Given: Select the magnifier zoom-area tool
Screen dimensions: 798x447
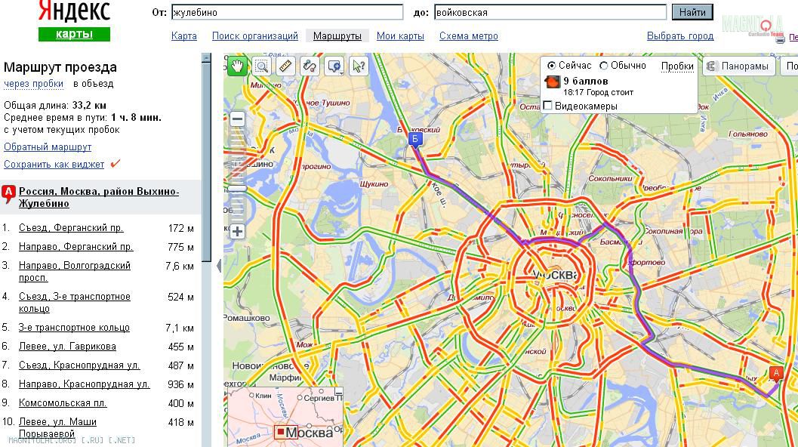Looking at the screenshot, I should pos(261,66).
